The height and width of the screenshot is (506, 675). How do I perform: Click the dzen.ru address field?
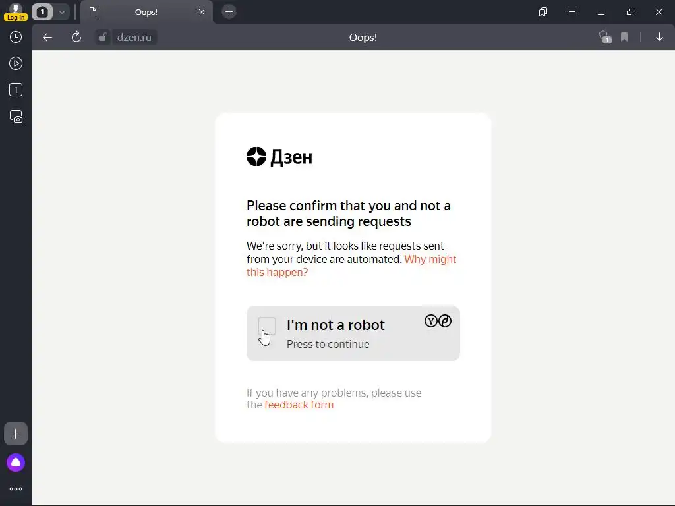[134, 38]
